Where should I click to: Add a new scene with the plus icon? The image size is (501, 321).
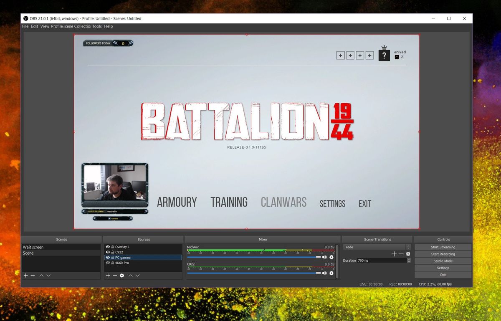(x=25, y=275)
